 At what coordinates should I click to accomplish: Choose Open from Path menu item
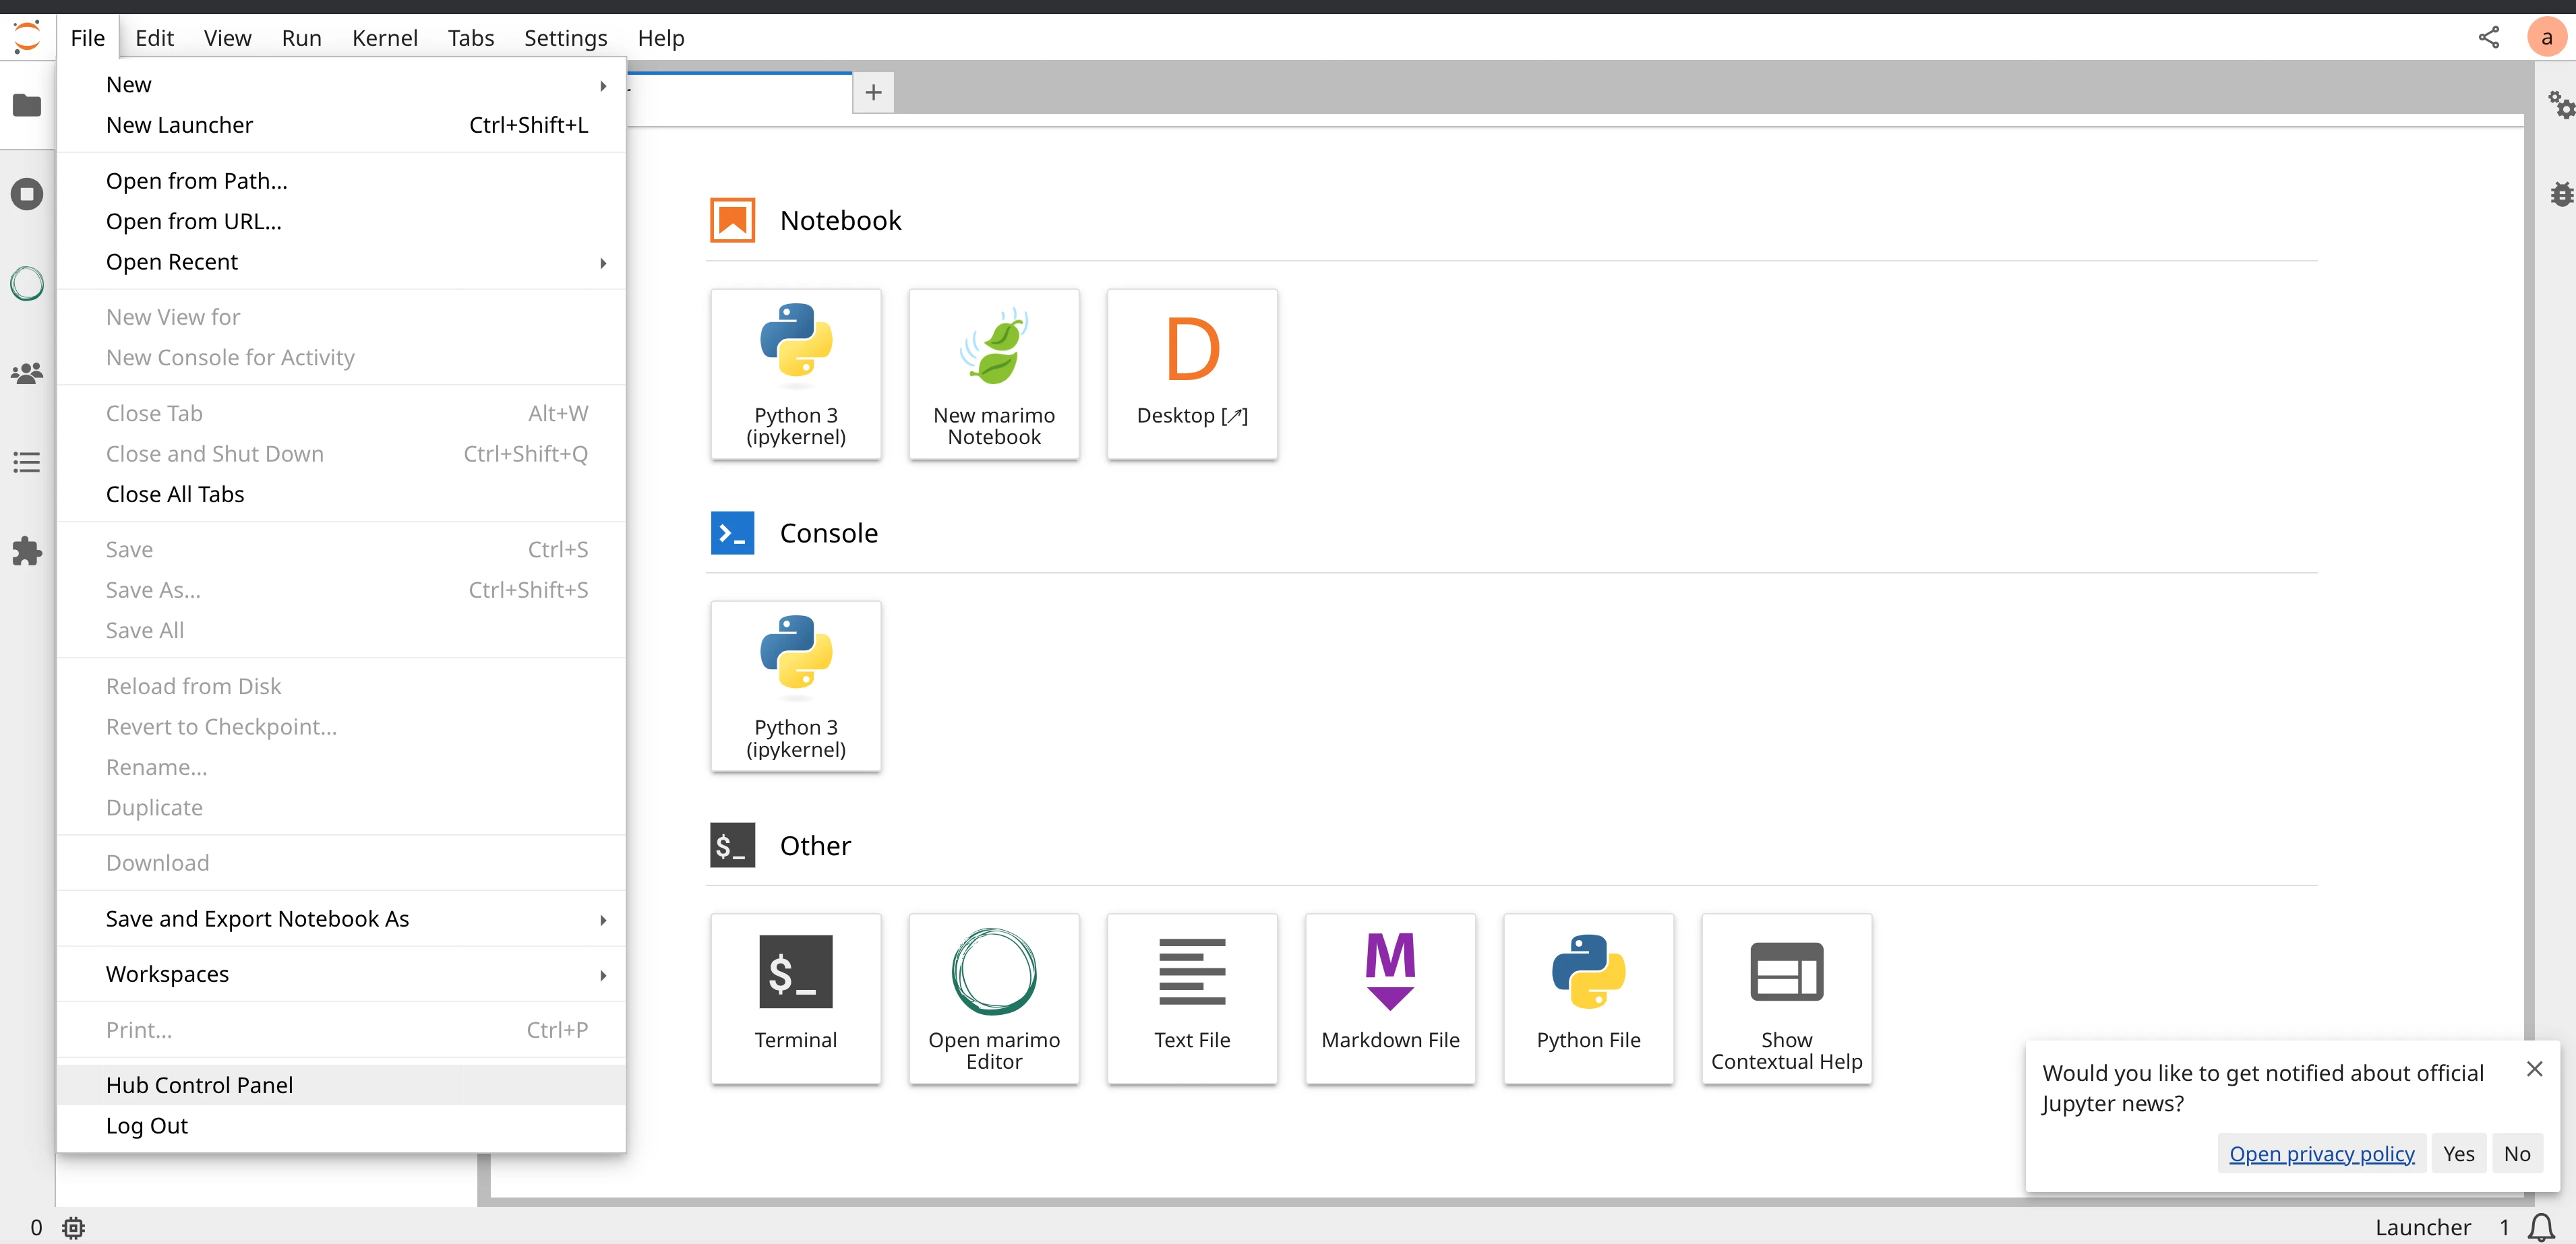(x=341, y=181)
